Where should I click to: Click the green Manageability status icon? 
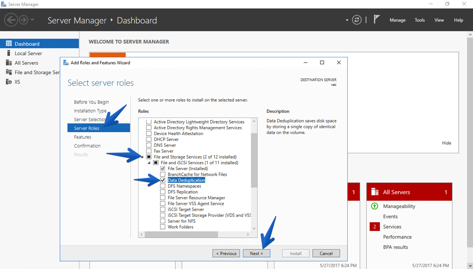point(374,206)
